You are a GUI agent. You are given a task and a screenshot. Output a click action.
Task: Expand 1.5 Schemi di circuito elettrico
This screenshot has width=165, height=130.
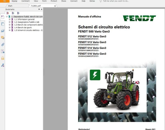point(10,30)
